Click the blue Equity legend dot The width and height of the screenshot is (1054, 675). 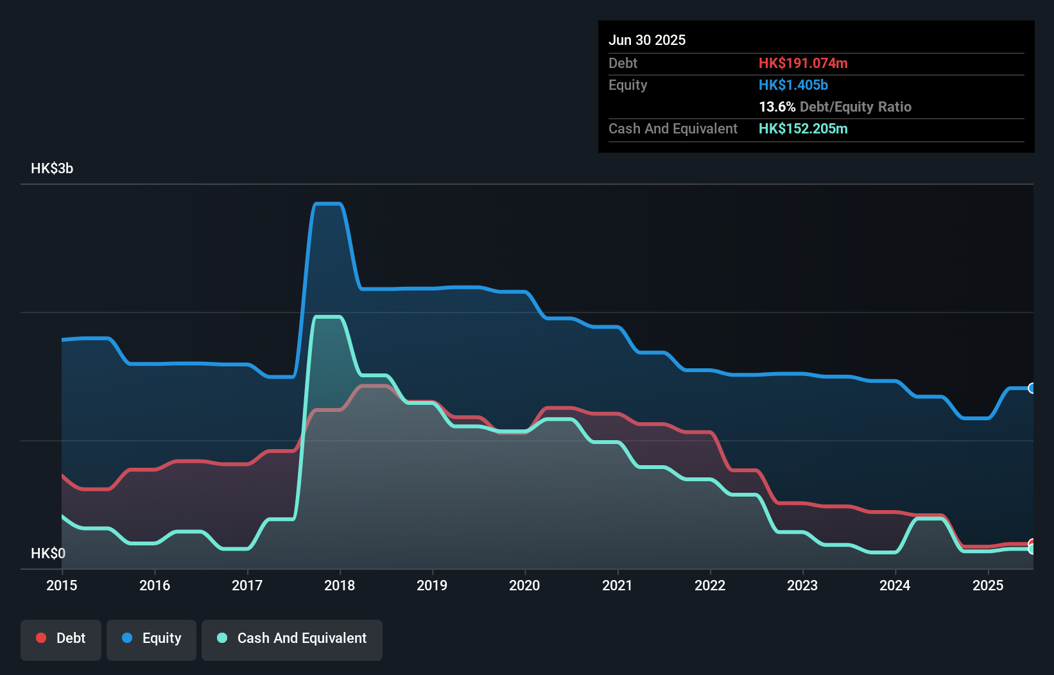128,638
